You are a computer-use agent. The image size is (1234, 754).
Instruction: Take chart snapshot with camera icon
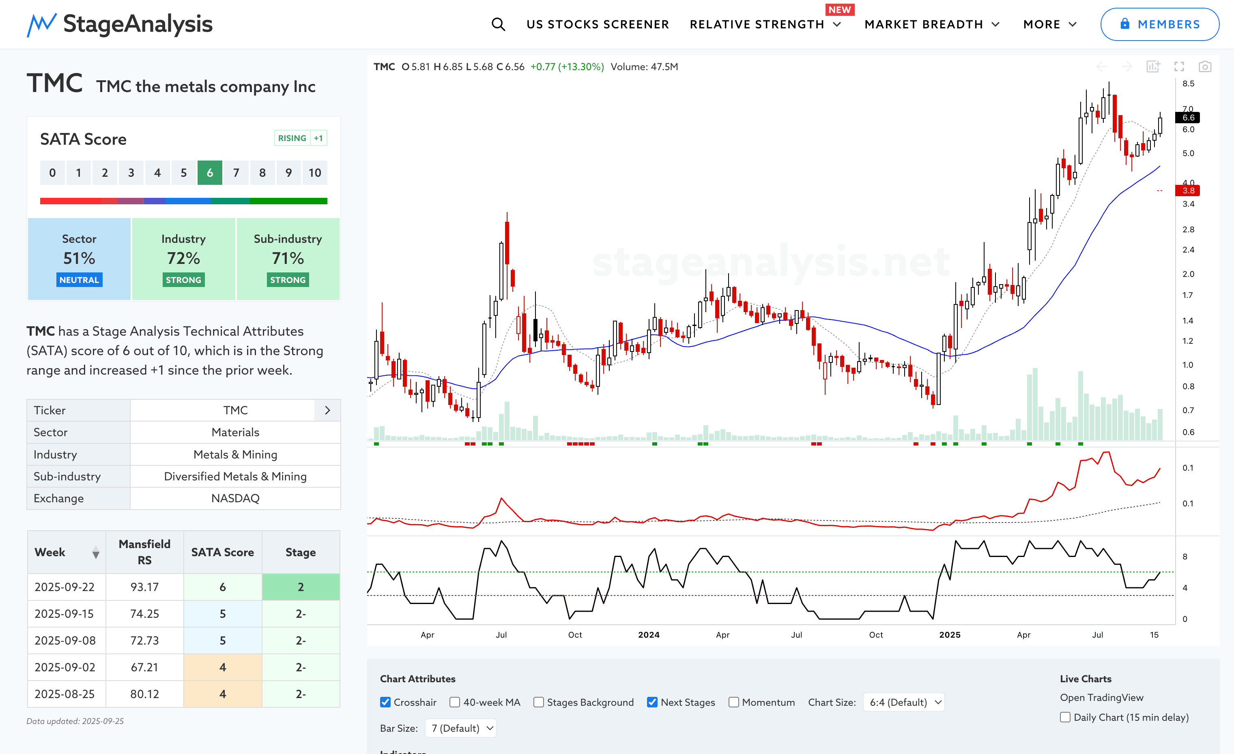coord(1205,66)
